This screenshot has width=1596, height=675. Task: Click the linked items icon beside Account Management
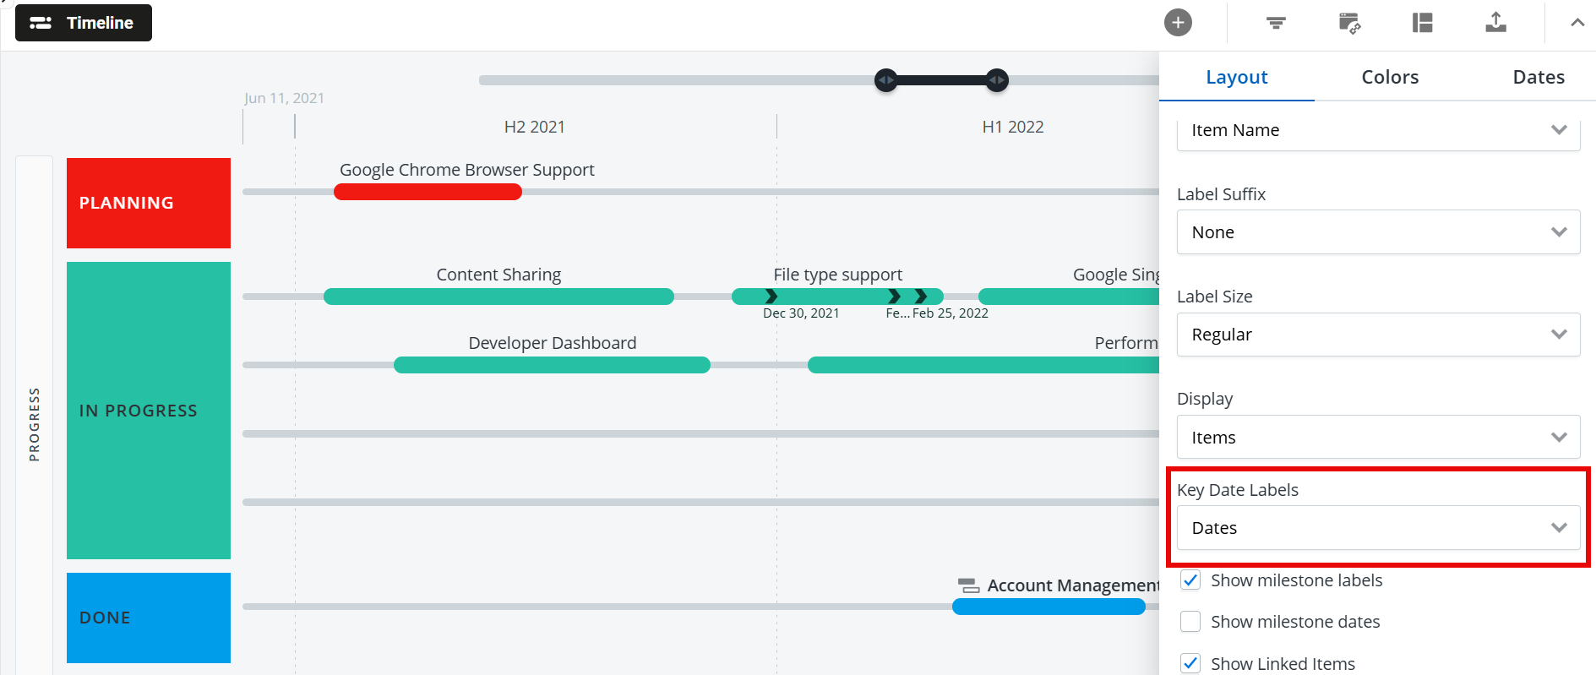pos(968,585)
